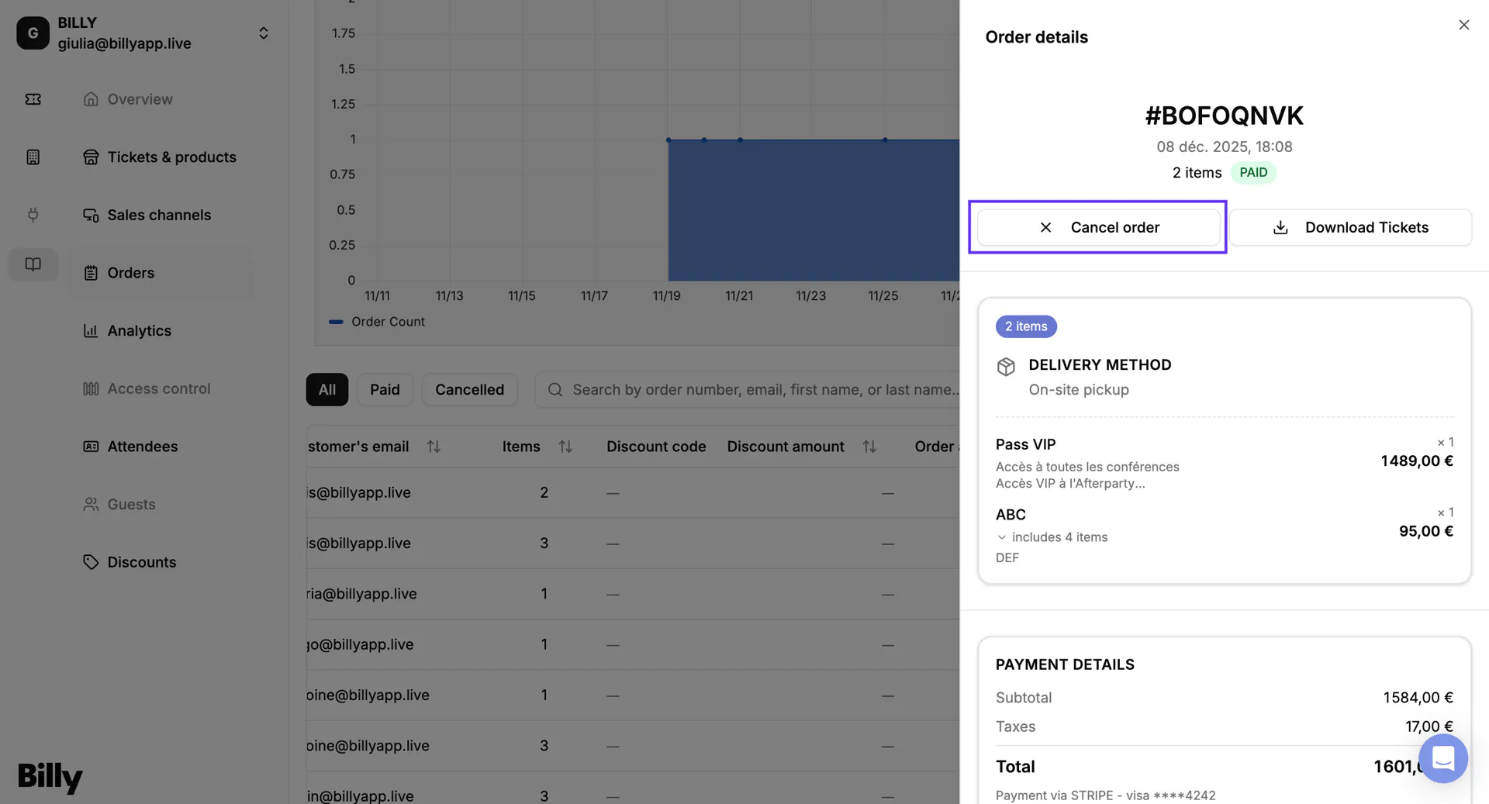Image resolution: width=1489 pixels, height=804 pixels.
Task: Click the delivery method box icon
Action: point(1006,367)
